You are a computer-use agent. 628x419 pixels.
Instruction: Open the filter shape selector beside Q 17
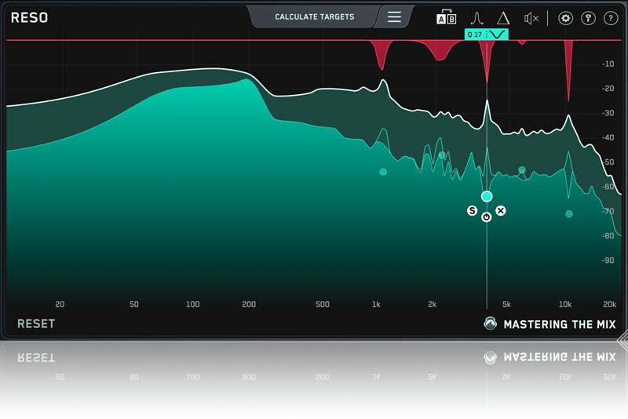498,35
